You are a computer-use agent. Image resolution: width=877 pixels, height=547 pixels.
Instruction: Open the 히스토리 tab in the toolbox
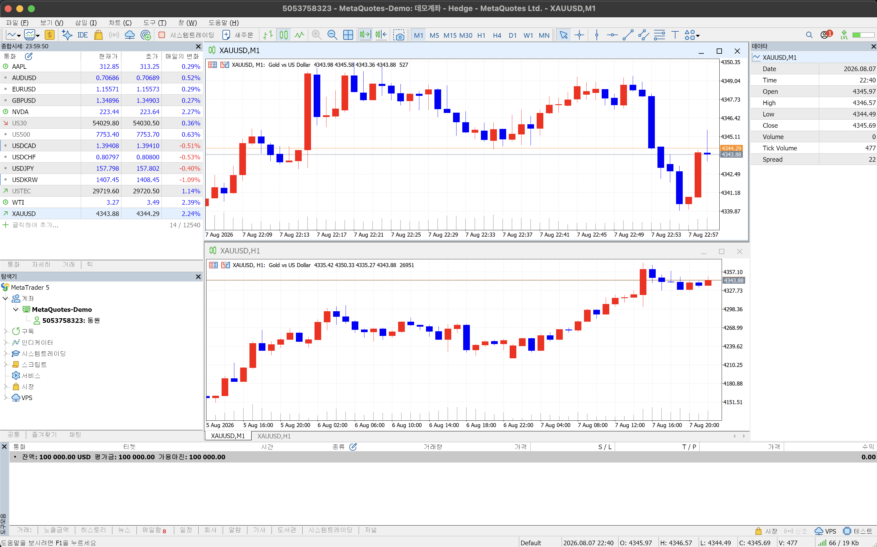pos(93,530)
